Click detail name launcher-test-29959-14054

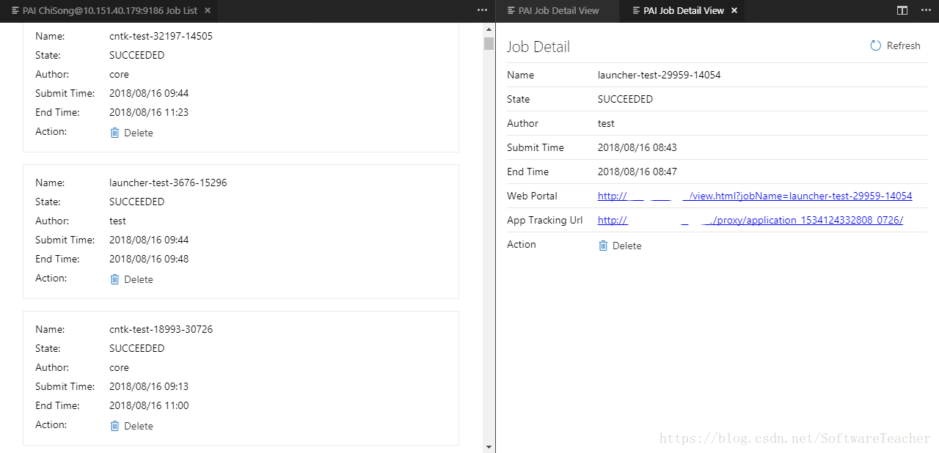point(659,75)
